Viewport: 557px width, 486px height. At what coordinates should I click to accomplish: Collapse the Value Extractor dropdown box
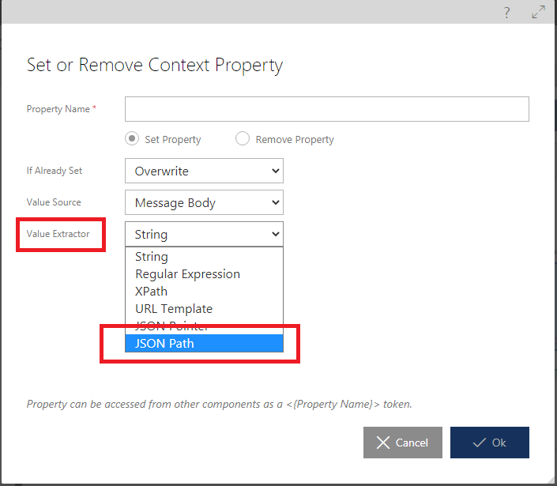click(x=204, y=234)
